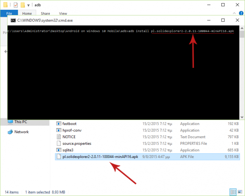Click the cmd scrollbar up arrow
This screenshot has width=245, height=196.
[242, 28]
